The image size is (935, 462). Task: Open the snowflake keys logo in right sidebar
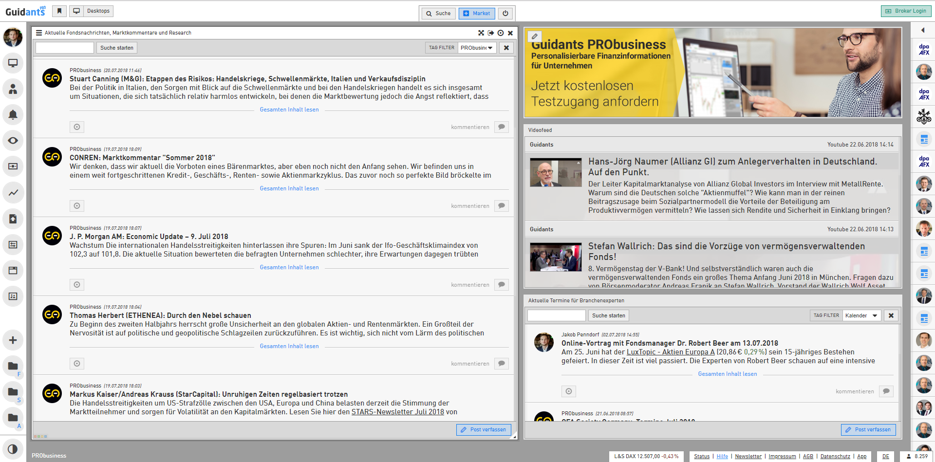(x=924, y=116)
